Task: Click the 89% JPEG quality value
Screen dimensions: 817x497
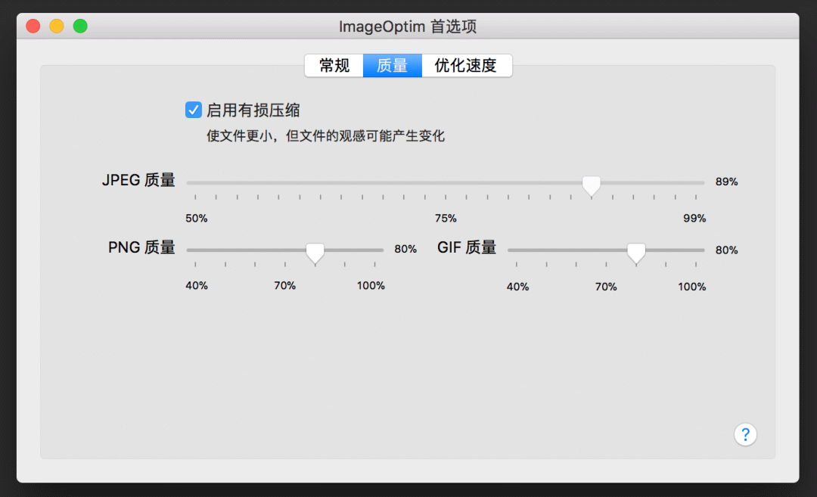Action: click(726, 182)
